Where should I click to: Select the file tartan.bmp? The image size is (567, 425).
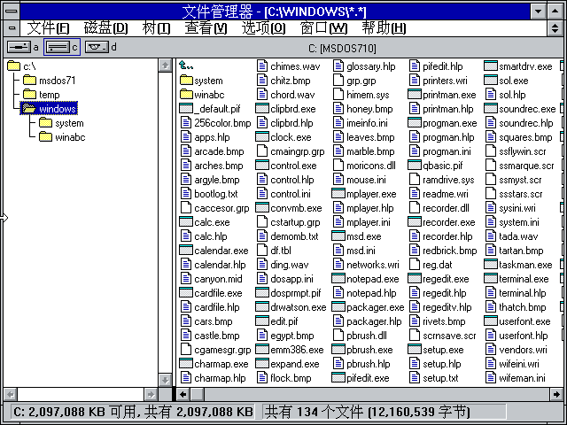click(x=515, y=251)
